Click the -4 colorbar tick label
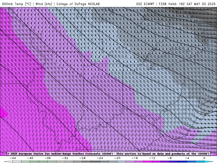This screenshot has height=163, width=217. click(x=187, y=158)
